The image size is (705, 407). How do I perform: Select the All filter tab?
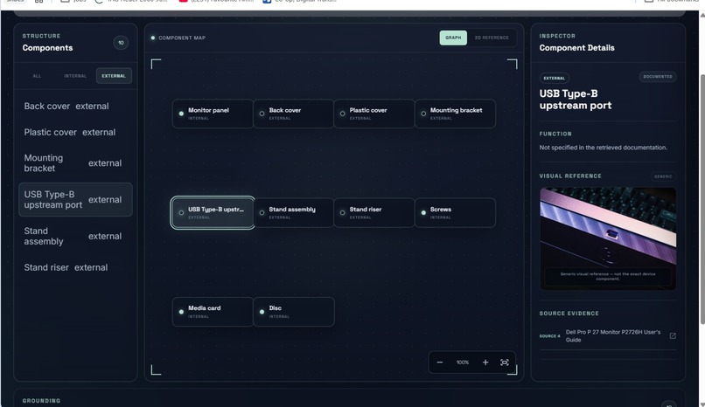37,76
